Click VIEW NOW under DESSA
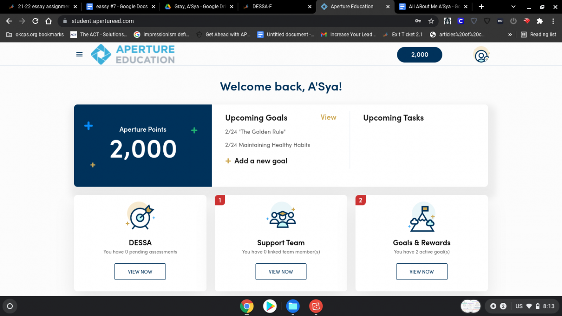 tap(140, 272)
